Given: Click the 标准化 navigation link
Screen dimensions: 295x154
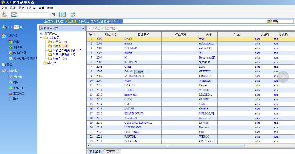Looking at the screenshot, I should point(108,21).
